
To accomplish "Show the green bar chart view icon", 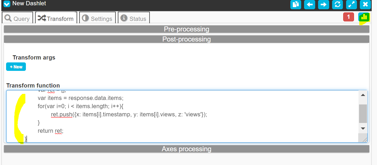I will (x=364, y=17).
